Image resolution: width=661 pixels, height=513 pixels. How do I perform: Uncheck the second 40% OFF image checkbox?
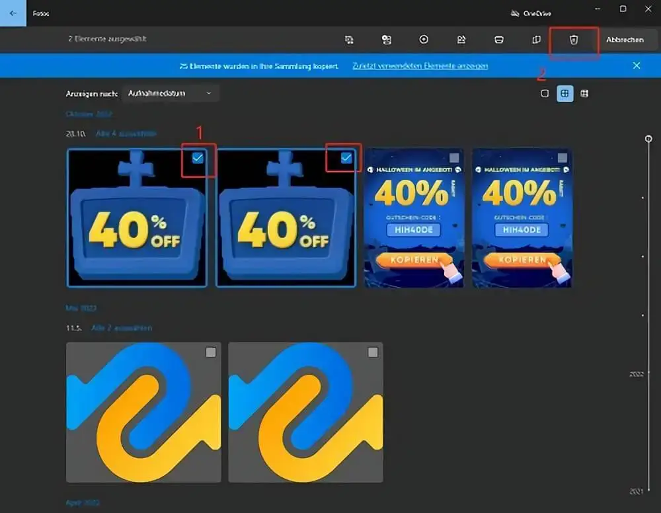click(x=346, y=158)
